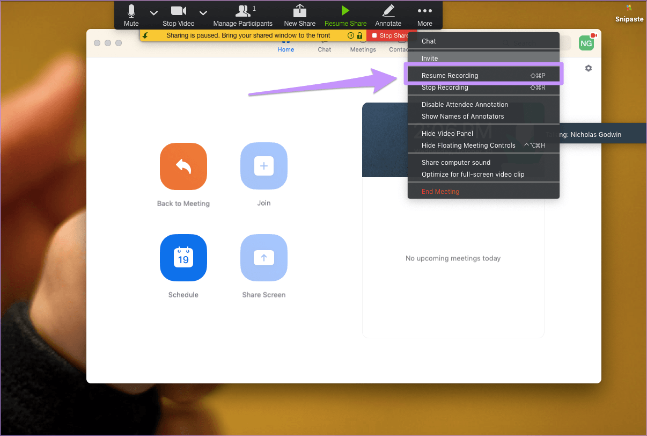Switch to the Meetings tab
Viewport: 647px width, 436px height.
pos(363,49)
